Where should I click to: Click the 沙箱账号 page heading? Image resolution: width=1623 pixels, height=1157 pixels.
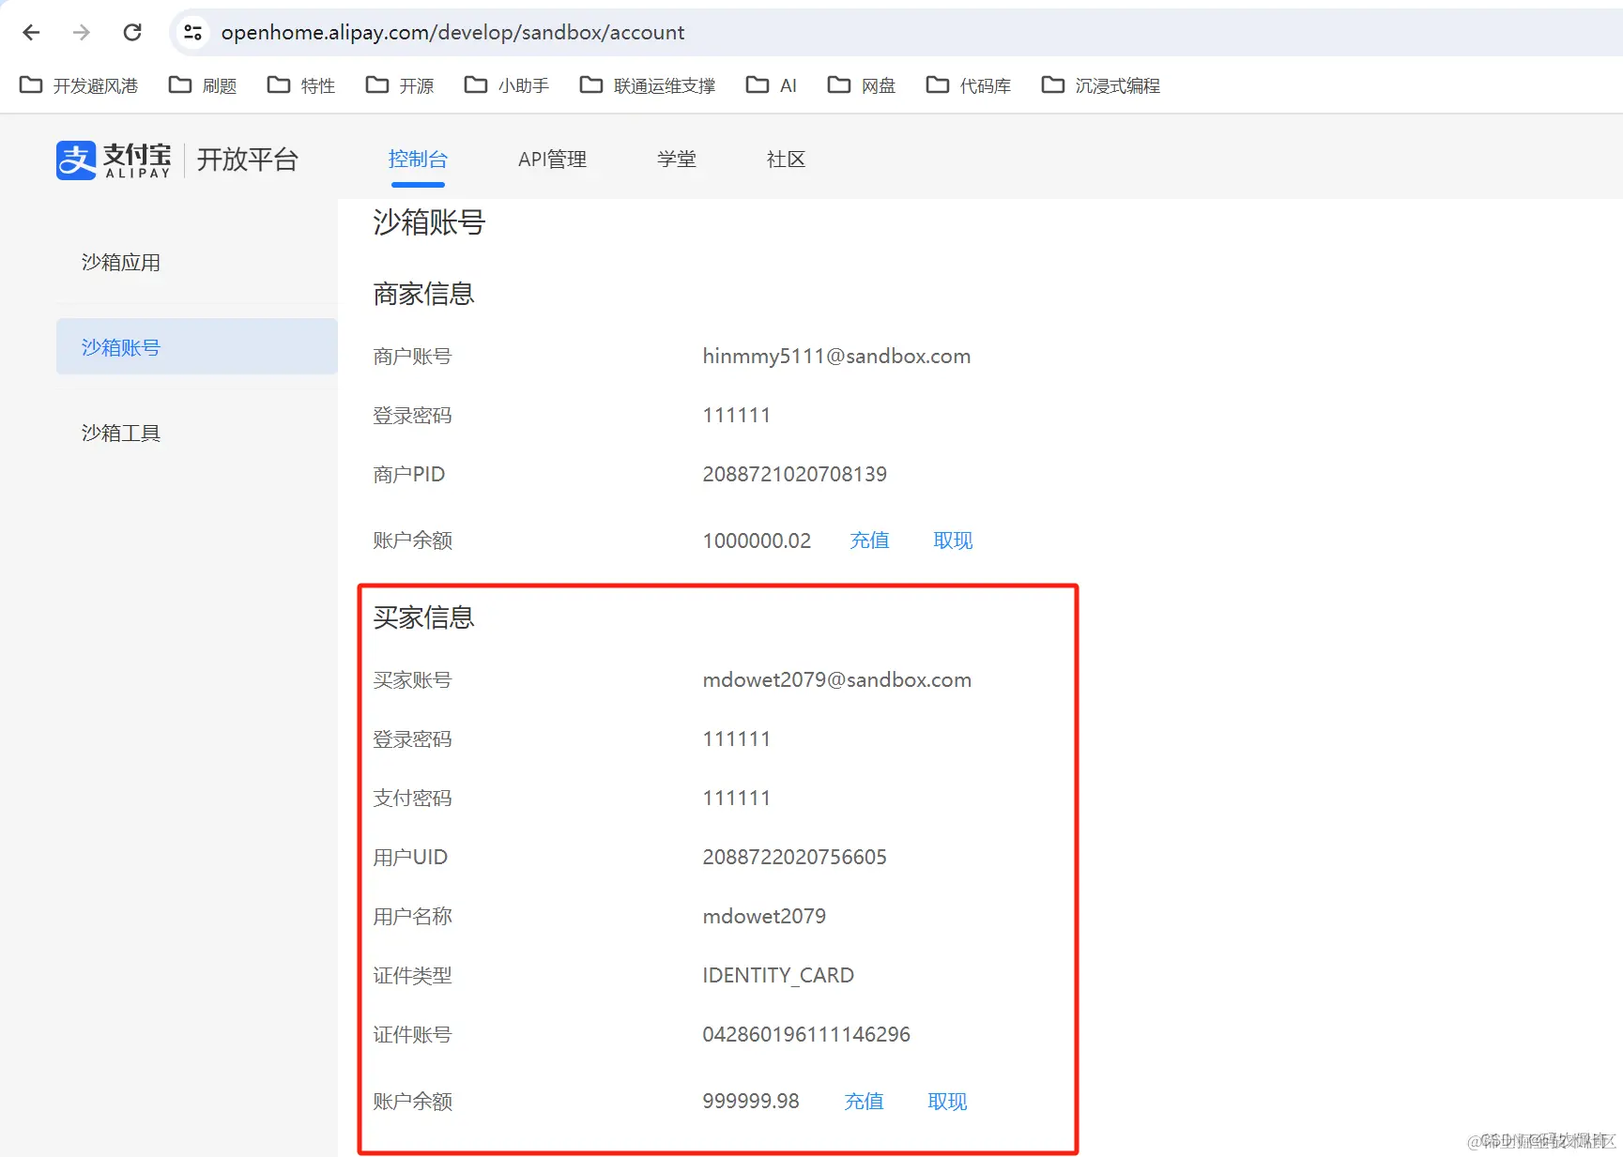coord(429,222)
